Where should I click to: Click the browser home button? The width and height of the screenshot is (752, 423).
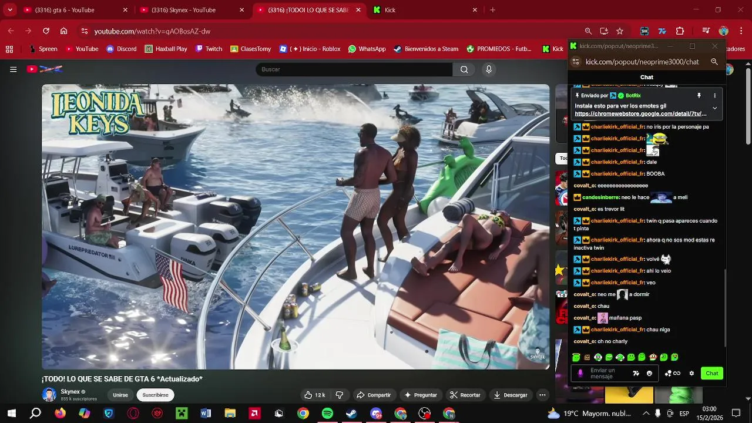coord(63,31)
